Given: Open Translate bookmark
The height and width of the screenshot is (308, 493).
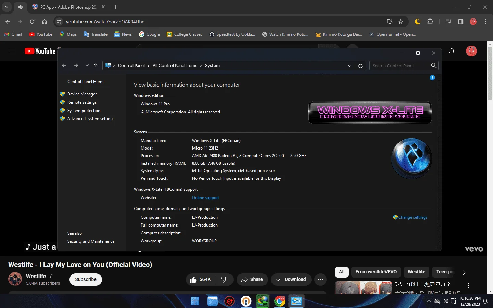Looking at the screenshot, I should [x=96, y=34].
